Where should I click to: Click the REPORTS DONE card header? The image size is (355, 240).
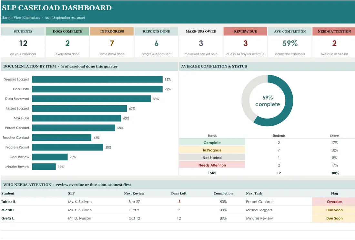tap(157, 32)
